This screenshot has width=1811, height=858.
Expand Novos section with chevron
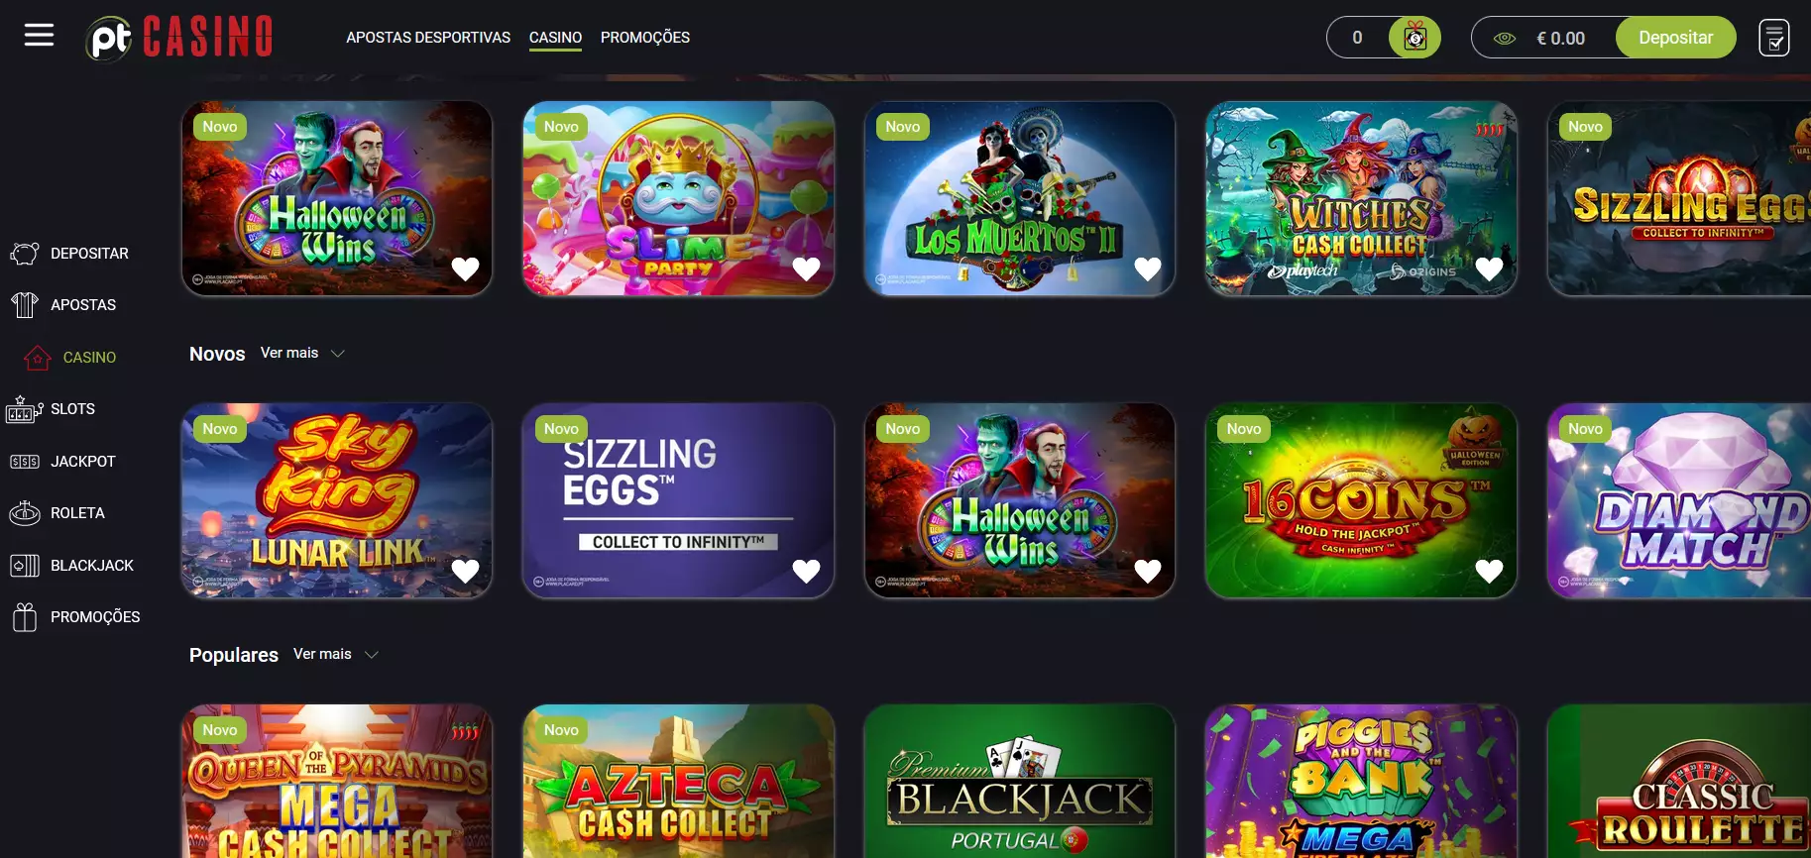pyautogui.click(x=337, y=354)
